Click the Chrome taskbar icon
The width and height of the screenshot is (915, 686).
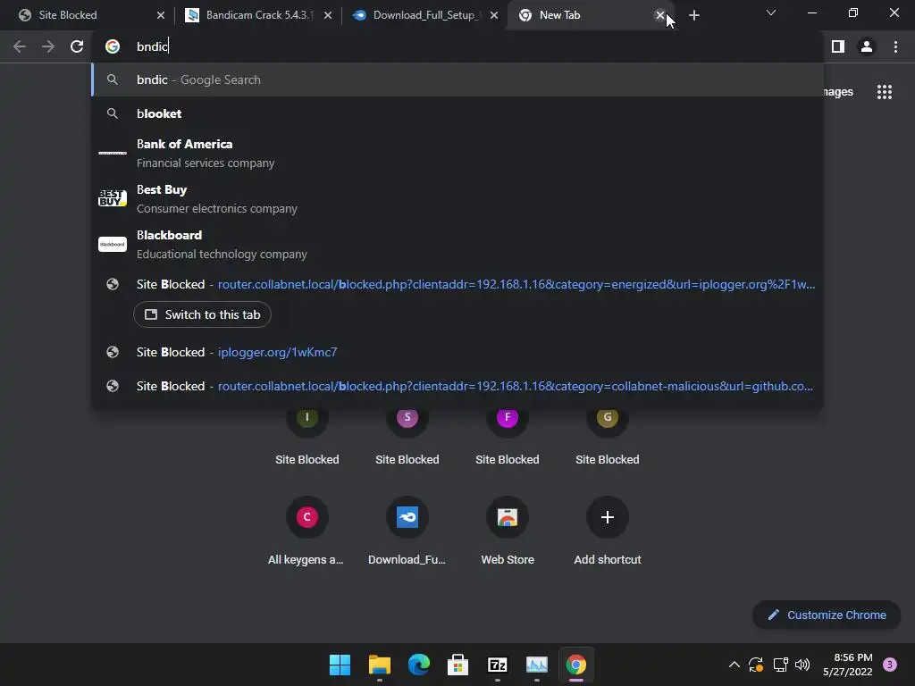[x=576, y=665]
